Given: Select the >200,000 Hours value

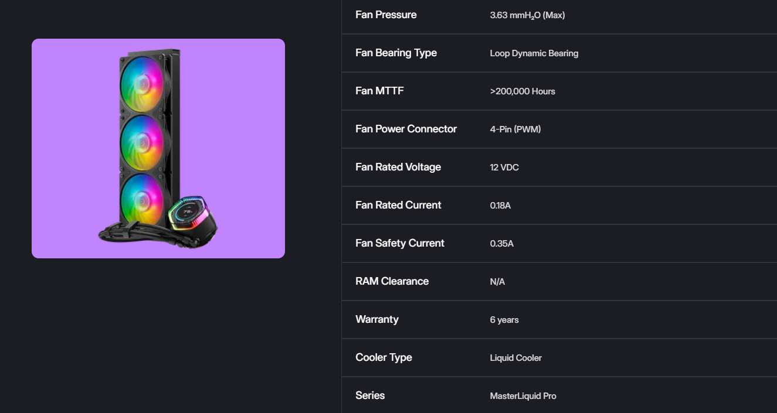Looking at the screenshot, I should click(x=522, y=91).
